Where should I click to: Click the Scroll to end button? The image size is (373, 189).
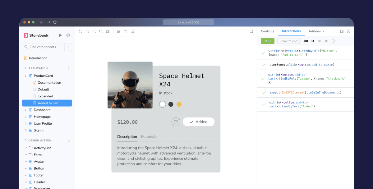tap(288, 41)
